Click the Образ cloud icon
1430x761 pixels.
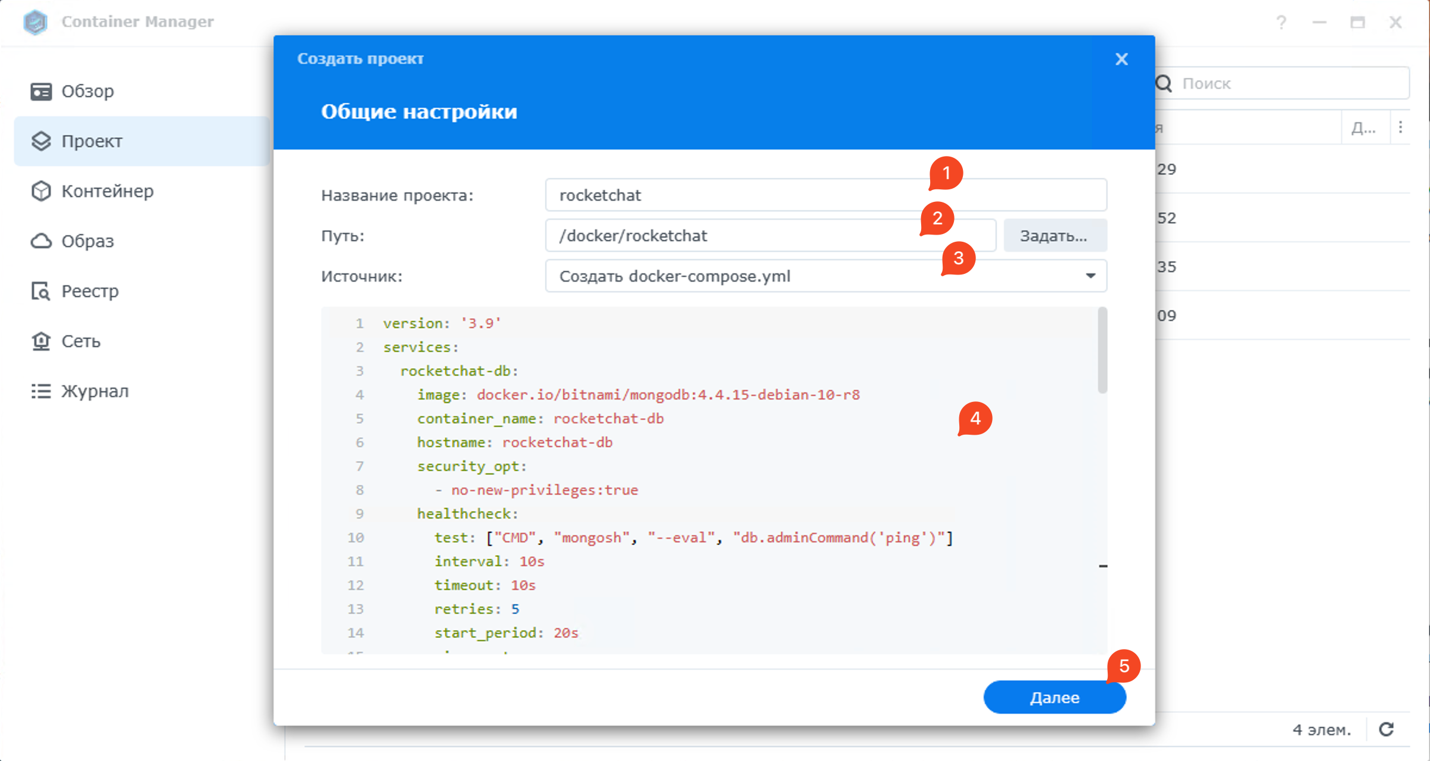point(41,241)
